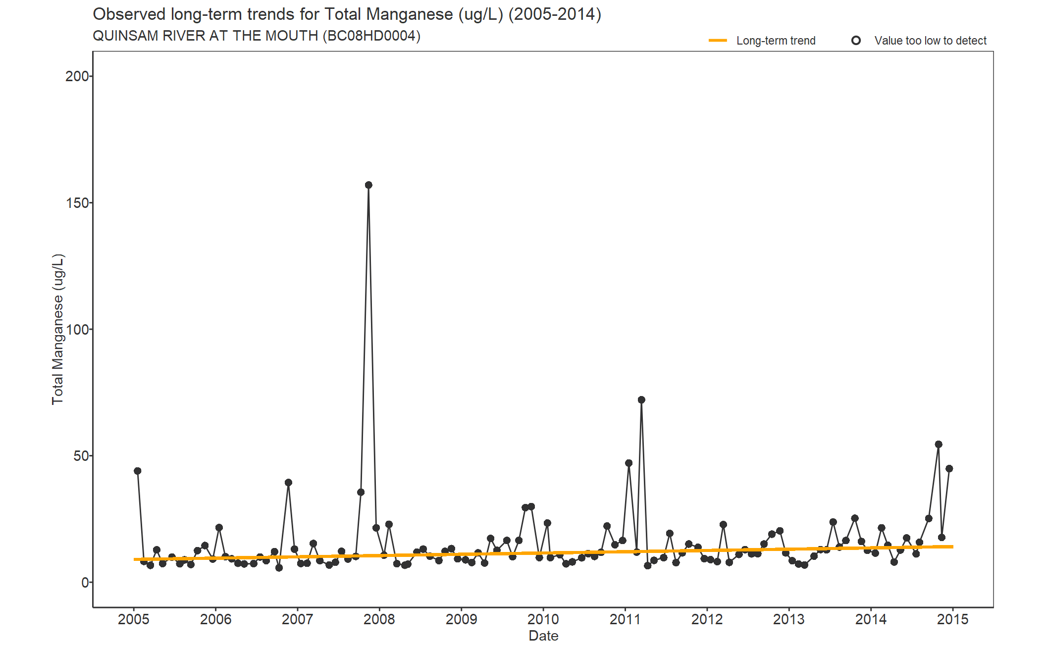Click the x-axis tick label 2008
Viewport: 1046px width, 648px height.
tap(379, 619)
